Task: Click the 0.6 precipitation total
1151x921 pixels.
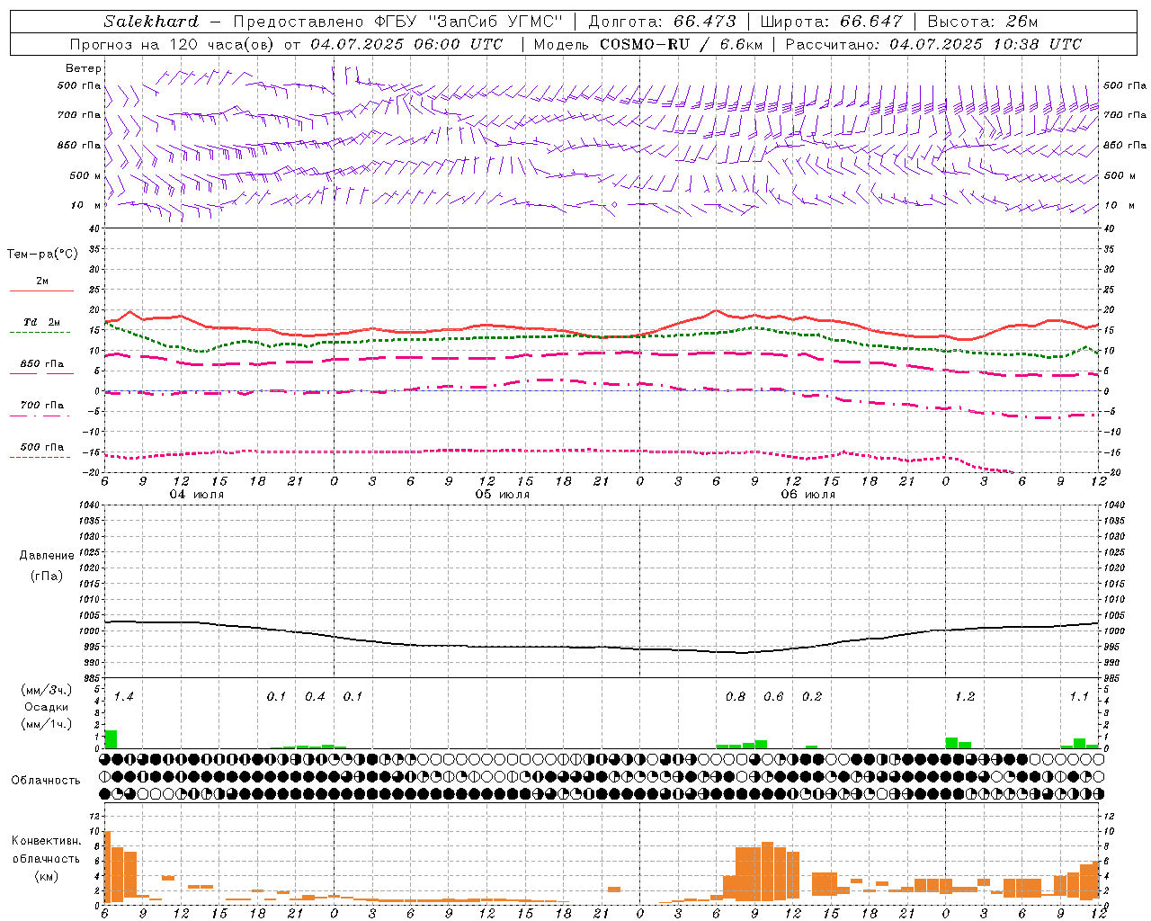Action: coord(773,697)
